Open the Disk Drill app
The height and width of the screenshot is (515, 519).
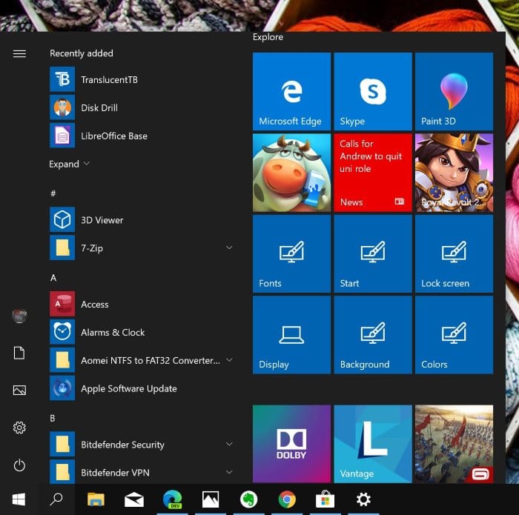click(x=142, y=107)
